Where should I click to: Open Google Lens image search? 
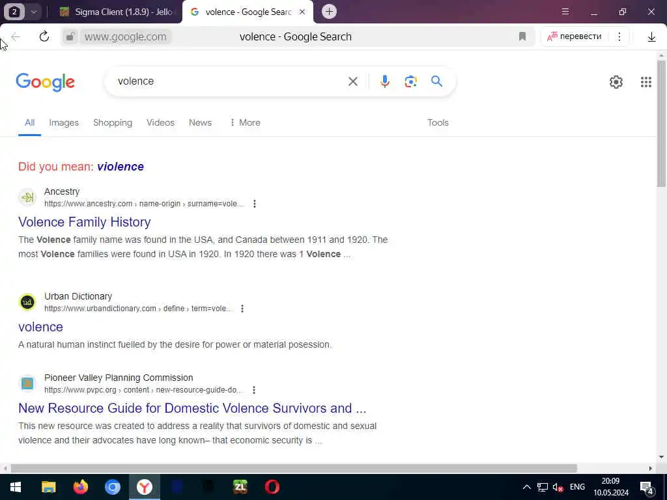click(410, 81)
